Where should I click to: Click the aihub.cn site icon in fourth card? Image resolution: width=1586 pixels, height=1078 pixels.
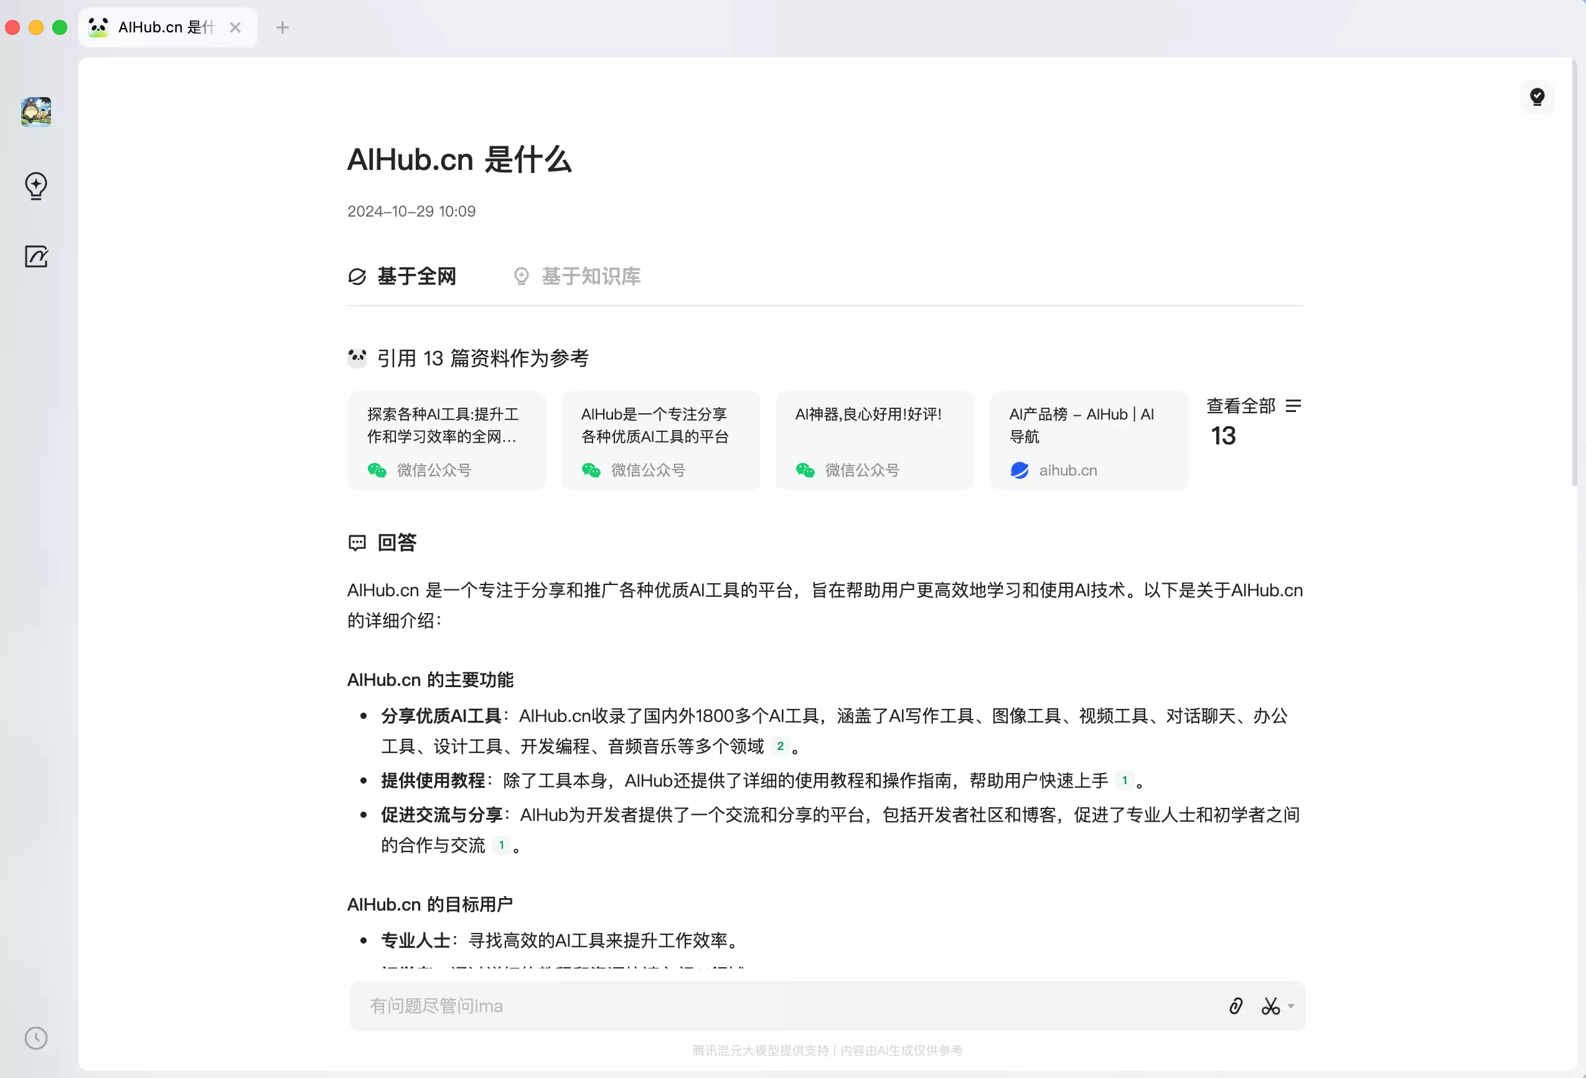pos(1019,470)
